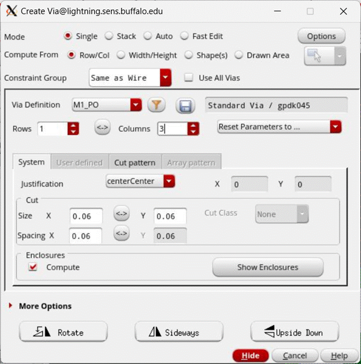The width and height of the screenshot is (361, 364).
Task: Click the Show Enclosures button
Action: (x=268, y=267)
